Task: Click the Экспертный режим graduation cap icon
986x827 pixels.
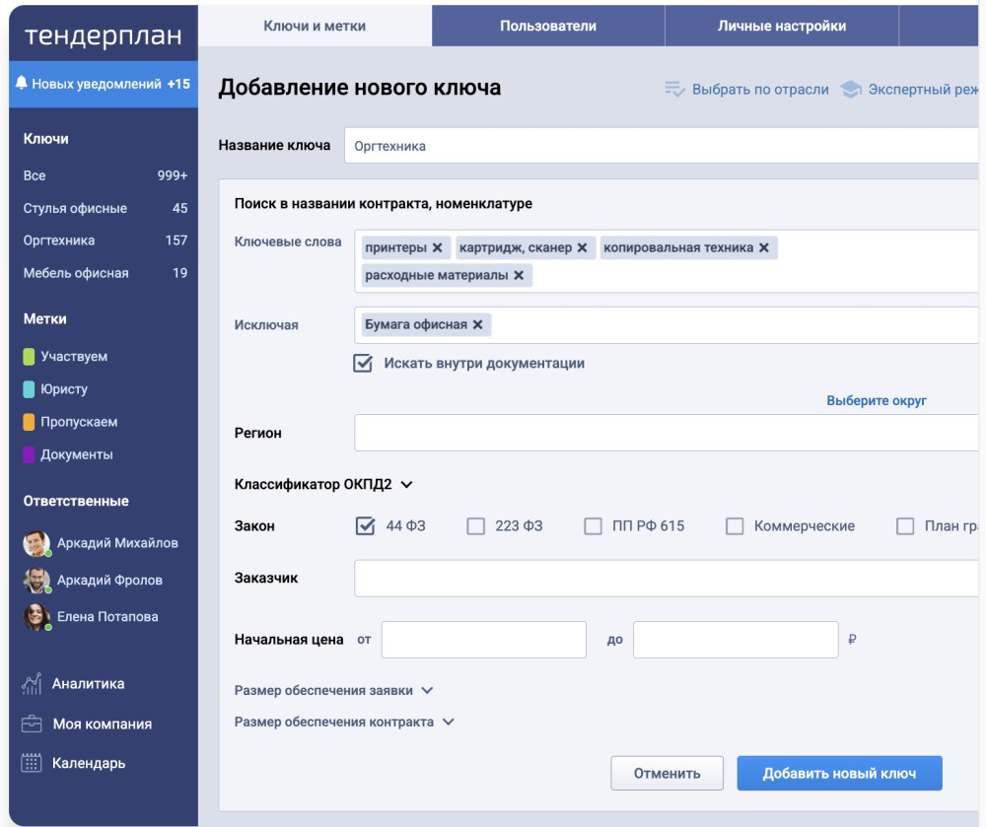Action: tap(850, 90)
